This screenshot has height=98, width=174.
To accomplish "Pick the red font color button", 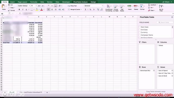I will [x=42, y=10].
